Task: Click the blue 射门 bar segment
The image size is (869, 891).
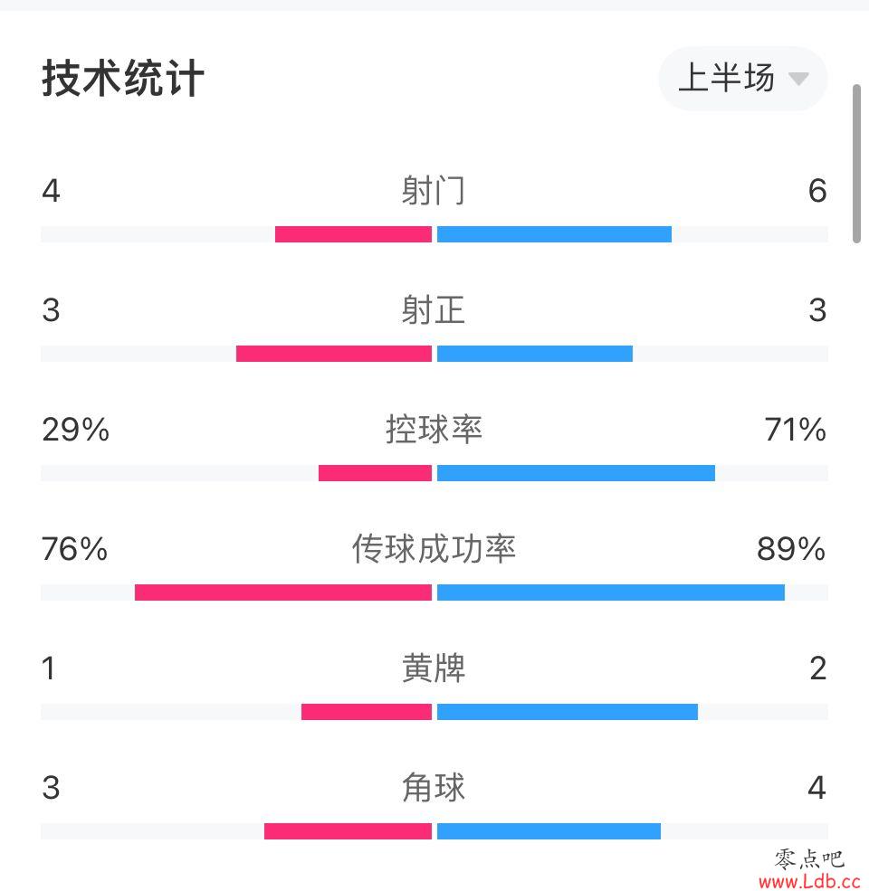Action: pyautogui.click(x=555, y=234)
